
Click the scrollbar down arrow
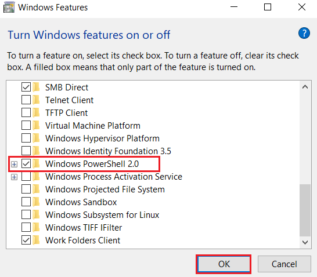tap(305, 242)
